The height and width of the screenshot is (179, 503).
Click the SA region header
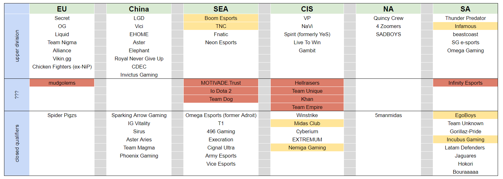point(465,9)
